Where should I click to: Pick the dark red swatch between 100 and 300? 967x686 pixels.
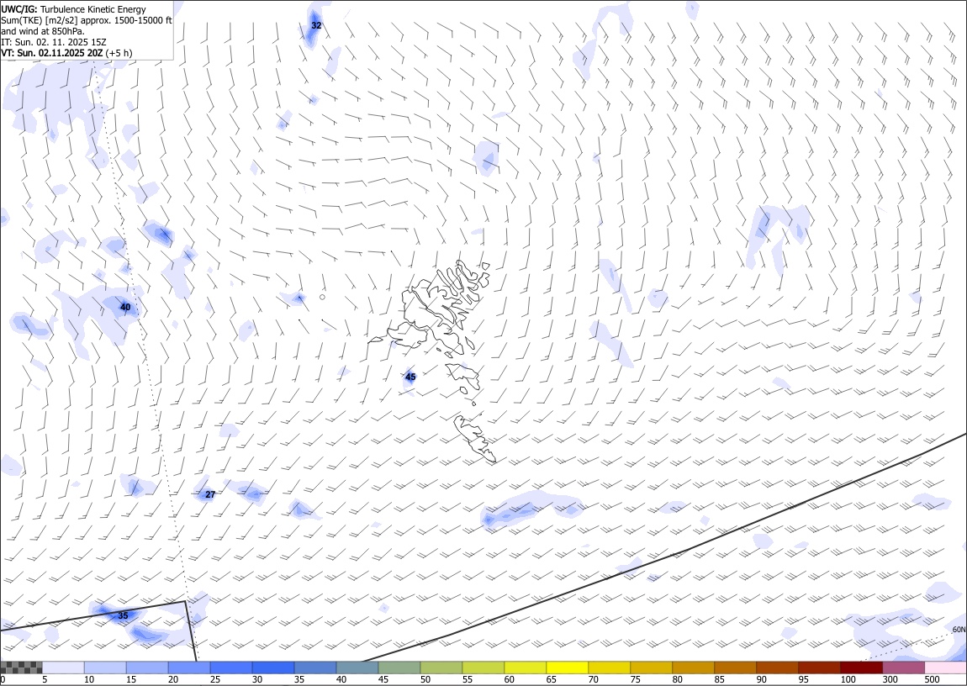coord(860,668)
